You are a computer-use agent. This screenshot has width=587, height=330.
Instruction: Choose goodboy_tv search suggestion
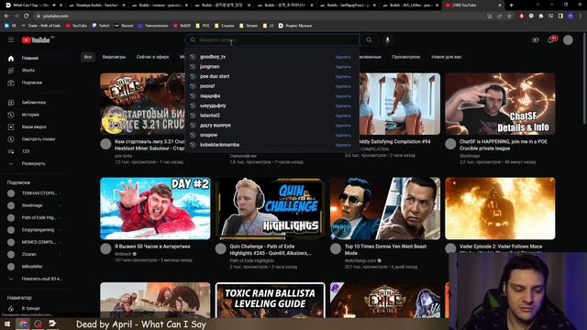point(213,57)
